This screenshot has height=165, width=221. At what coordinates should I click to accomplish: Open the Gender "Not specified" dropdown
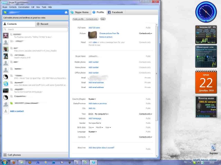95,123
